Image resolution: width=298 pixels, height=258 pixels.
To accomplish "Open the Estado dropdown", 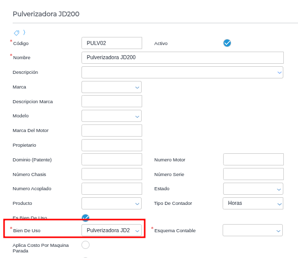I will click(x=253, y=189).
